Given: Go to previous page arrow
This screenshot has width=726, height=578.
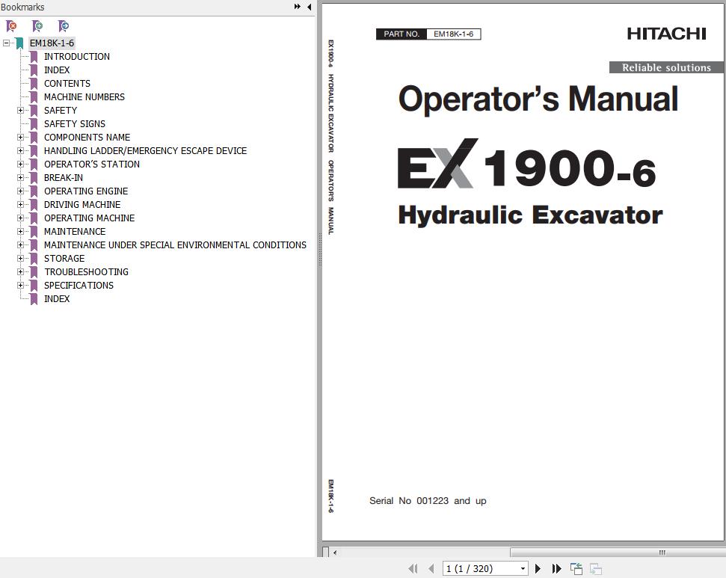Looking at the screenshot, I should 431,568.
